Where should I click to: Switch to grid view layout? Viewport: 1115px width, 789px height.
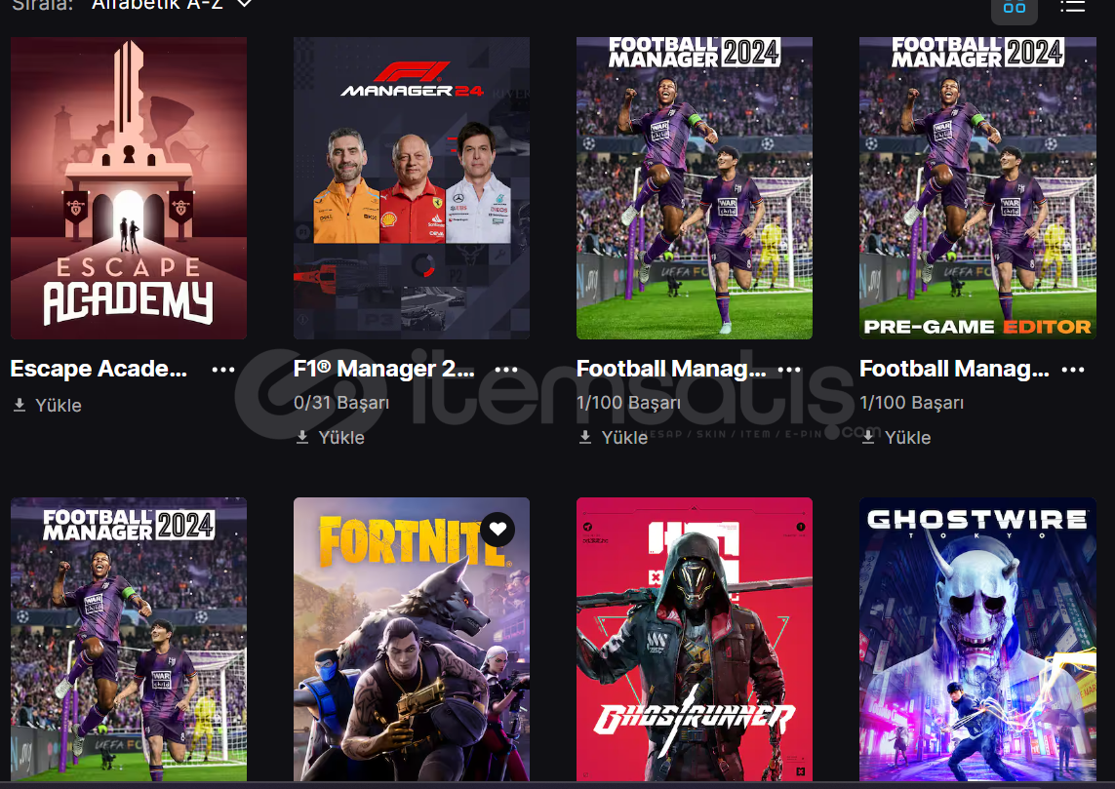(x=1014, y=7)
